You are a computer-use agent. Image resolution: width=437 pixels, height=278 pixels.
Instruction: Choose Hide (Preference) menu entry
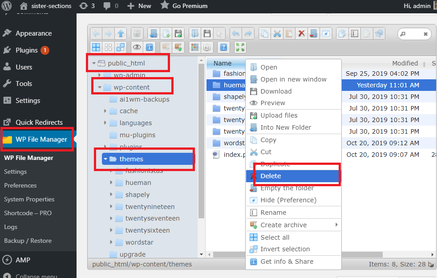[293, 200]
